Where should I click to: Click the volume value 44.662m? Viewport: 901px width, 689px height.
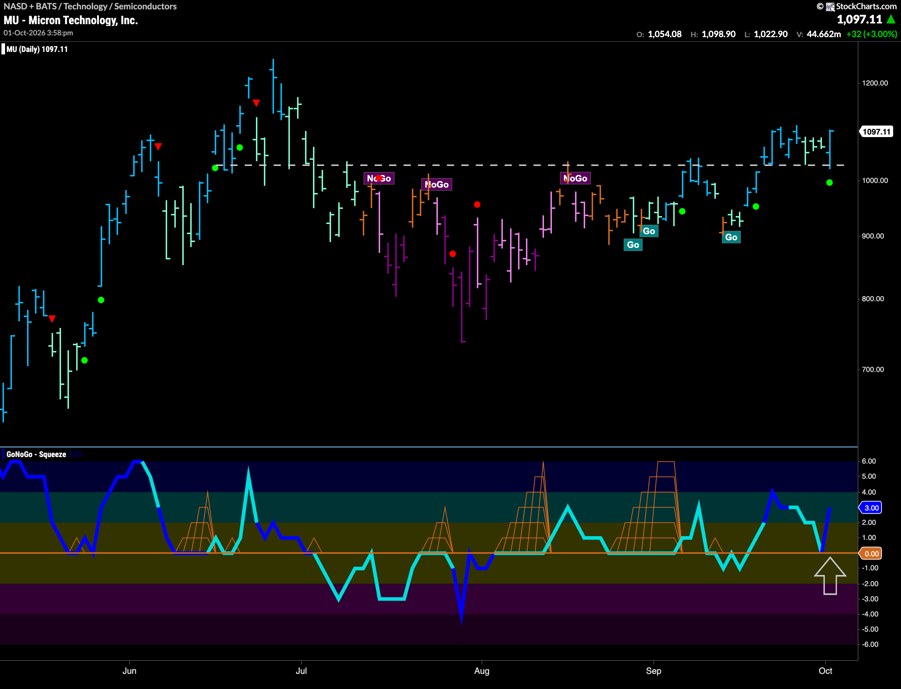click(x=823, y=34)
